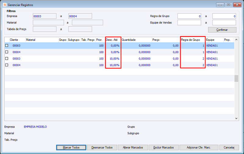Click Adicionar Cfe. Marc. button
The image size is (244, 154).
(199, 148)
